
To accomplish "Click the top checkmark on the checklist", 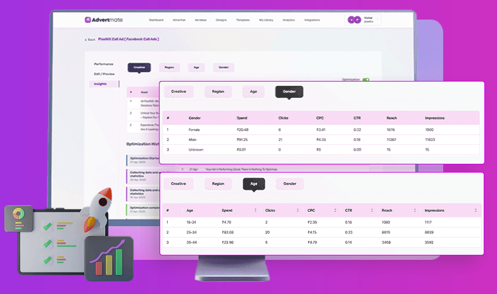I will click(x=46, y=226).
